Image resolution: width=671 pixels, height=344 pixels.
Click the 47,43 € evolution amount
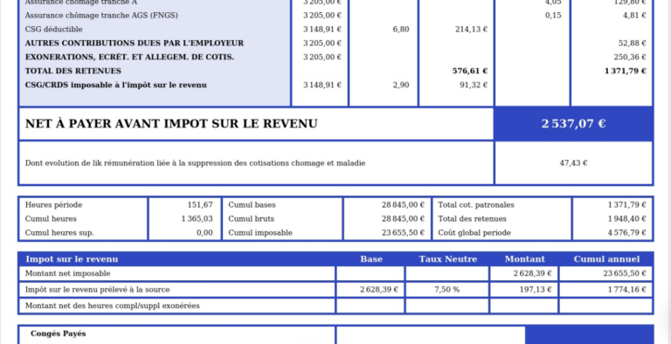[573, 163]
